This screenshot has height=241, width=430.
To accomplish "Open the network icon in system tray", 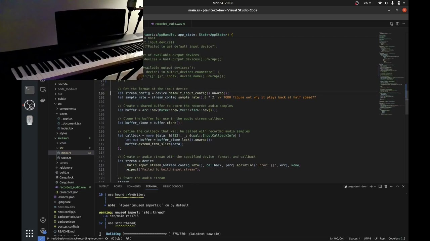I will pos(380,3).
